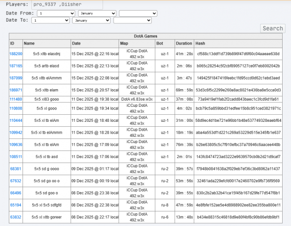This screenshot has width=291, height=226.
Task: Click duration '76m : 39s' cell
Action: pyautogui.click(x=184, y=144)
